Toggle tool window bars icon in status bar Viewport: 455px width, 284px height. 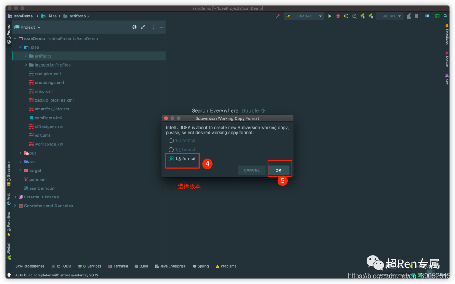[x=9, y=275]
